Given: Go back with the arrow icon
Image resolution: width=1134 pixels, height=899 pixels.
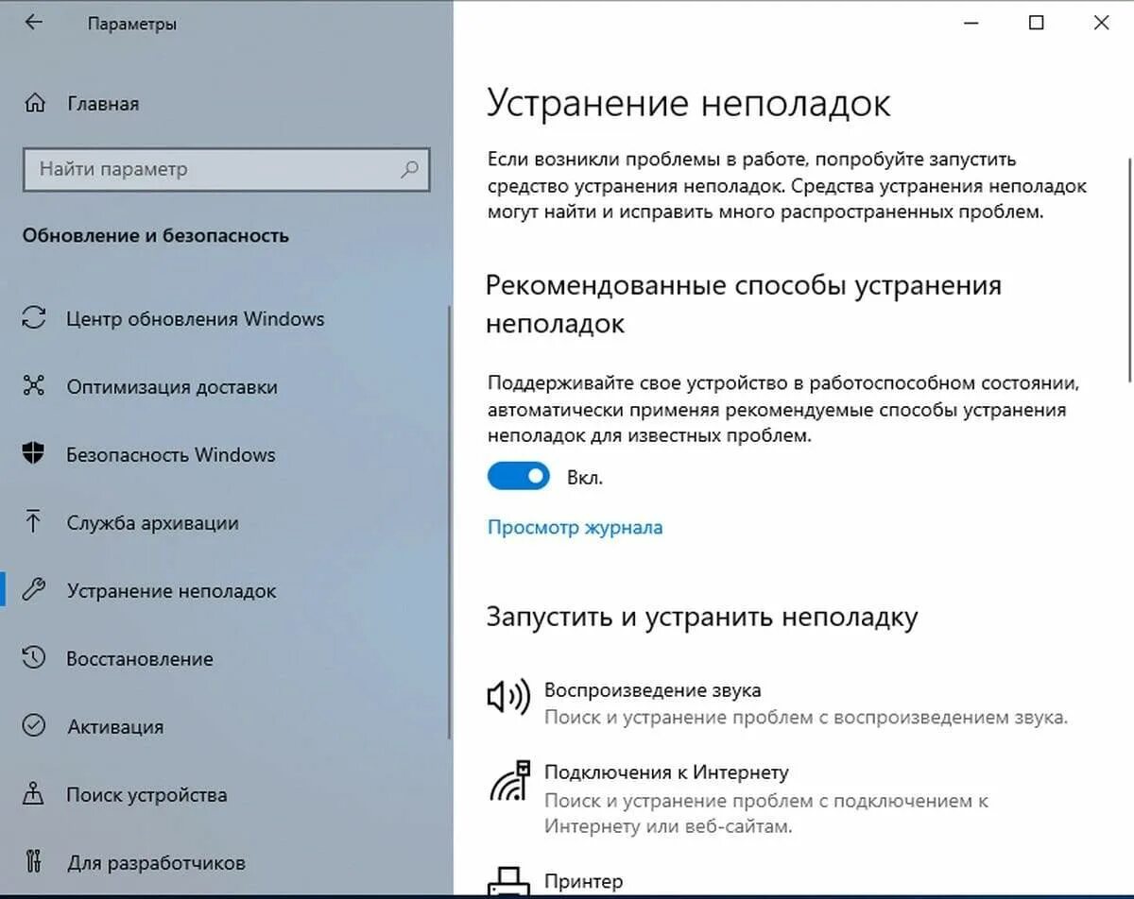Looking at the screenshot, I should pos(34,23).
